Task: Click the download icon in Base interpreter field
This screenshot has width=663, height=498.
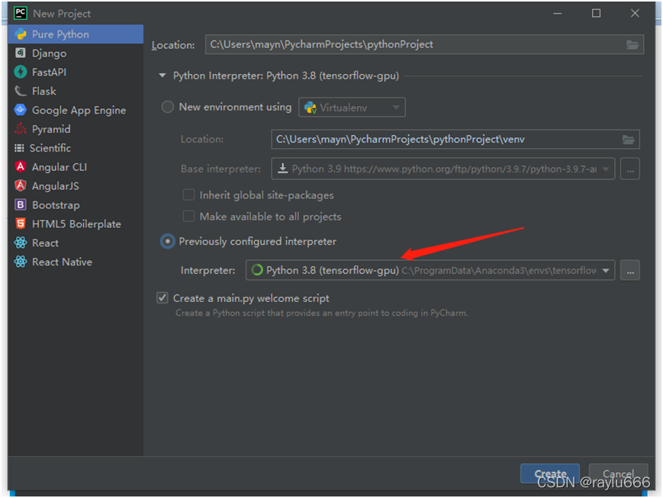Action: (x=282, y=169)
